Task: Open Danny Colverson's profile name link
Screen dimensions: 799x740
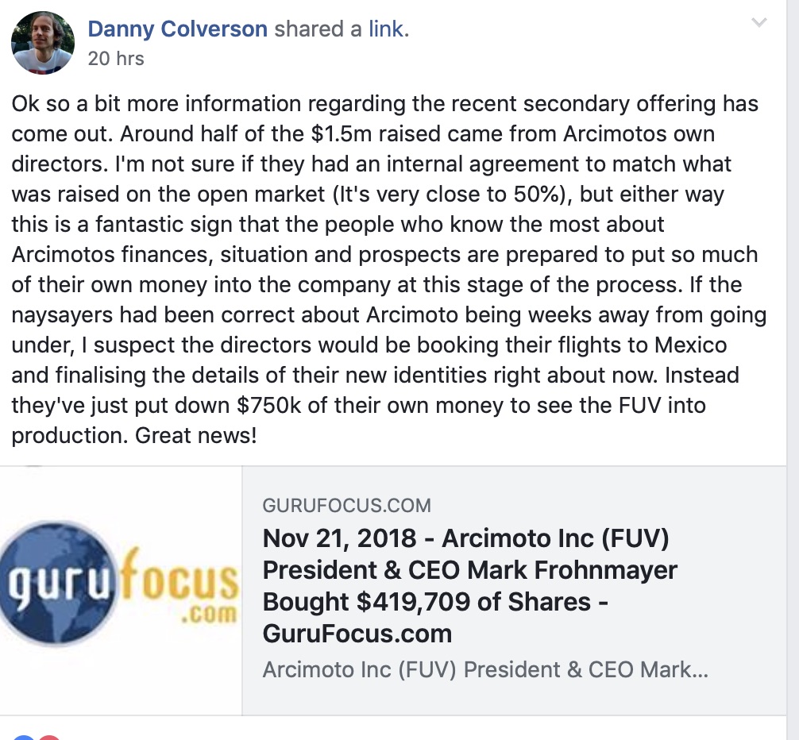Action: pyautogui.click(x=178, y=29)
